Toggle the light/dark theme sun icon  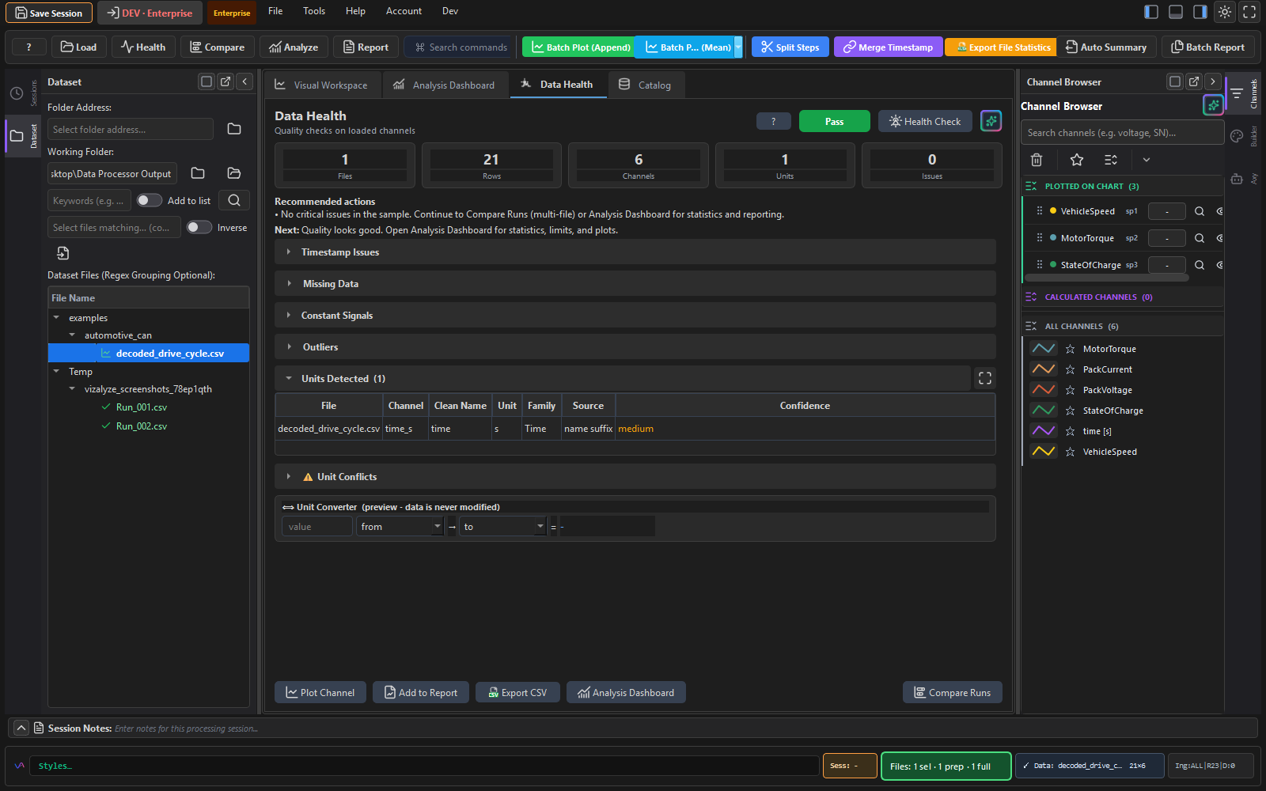coord(1225,12)
